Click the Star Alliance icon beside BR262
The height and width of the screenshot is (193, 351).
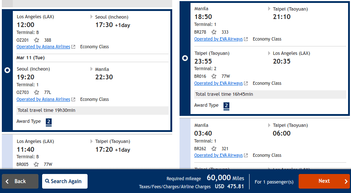coord(214,149)
